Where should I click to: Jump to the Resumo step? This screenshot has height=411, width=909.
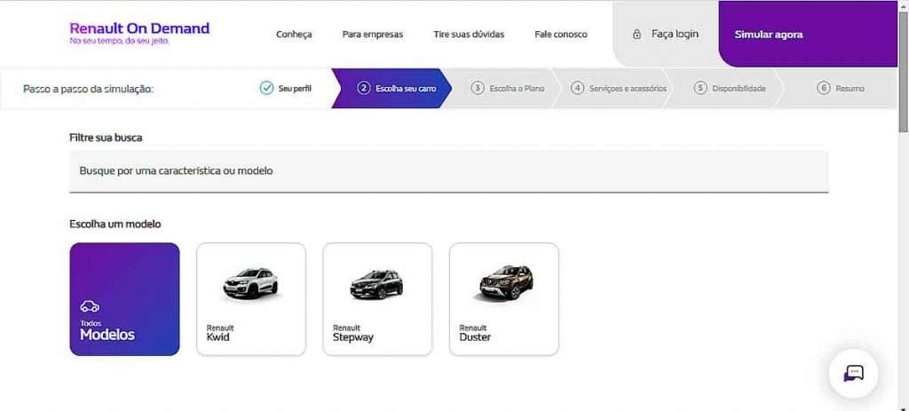(x=840, y=88)
